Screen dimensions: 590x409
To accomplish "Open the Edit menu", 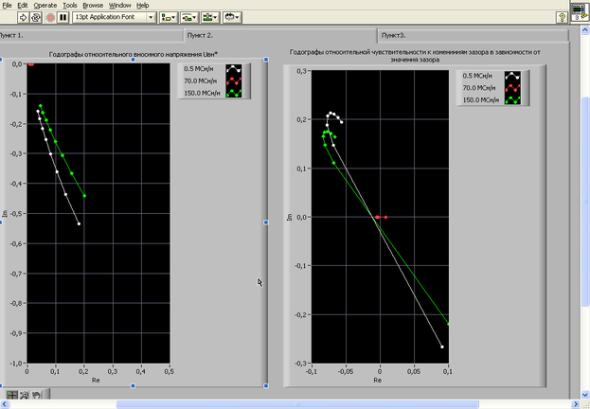I will click(x=23, y=6).
